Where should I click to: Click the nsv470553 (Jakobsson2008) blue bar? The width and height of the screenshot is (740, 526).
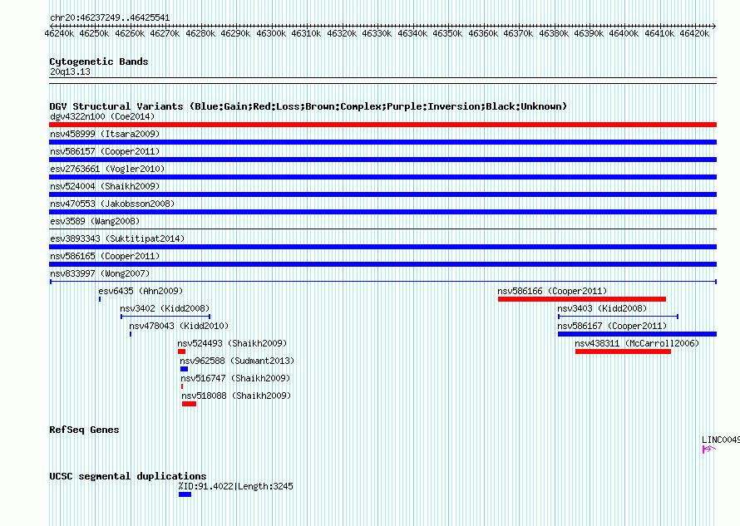382,212
